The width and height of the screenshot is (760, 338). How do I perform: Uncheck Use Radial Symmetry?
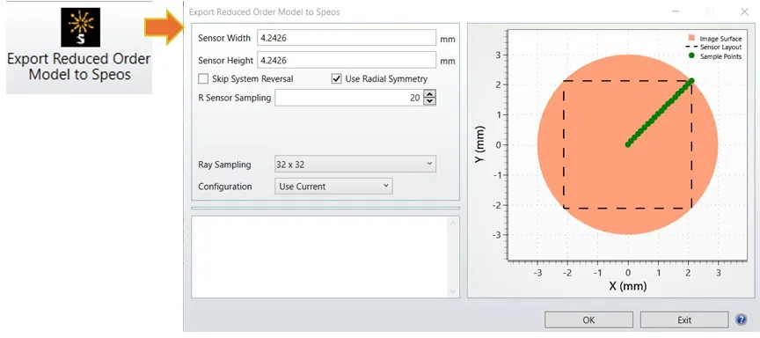(x=336, y=78)
